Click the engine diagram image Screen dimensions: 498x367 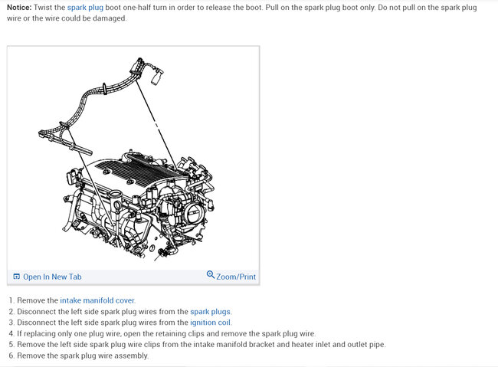click(133, 159)
